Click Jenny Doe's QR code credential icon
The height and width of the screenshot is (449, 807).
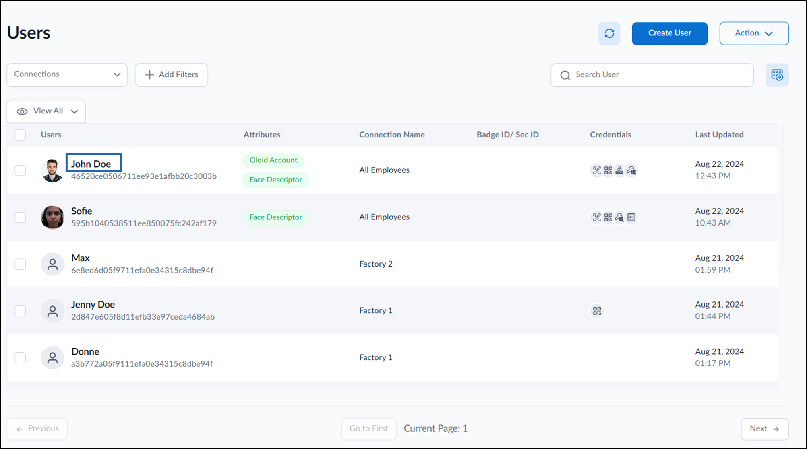597,311
